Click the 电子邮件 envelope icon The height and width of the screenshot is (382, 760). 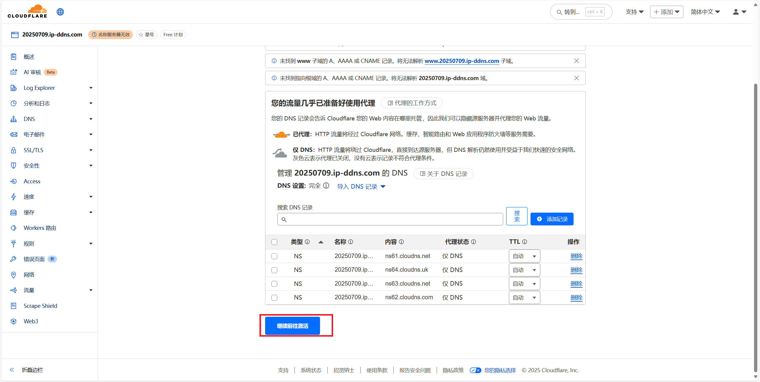click(13, 134)
